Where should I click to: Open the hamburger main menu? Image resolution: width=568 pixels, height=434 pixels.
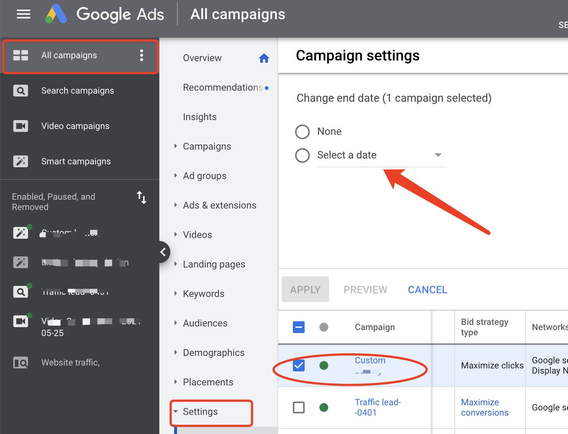click(24, 14)
